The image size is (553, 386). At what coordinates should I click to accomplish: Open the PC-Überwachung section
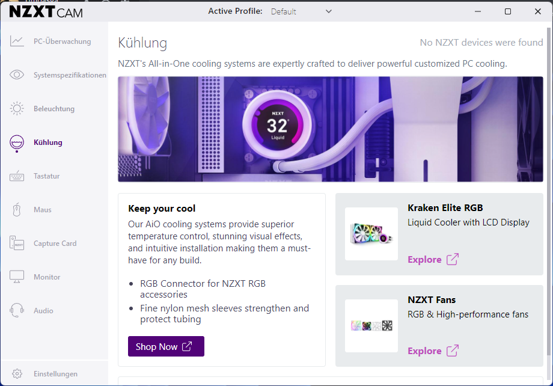coord(54,41)
